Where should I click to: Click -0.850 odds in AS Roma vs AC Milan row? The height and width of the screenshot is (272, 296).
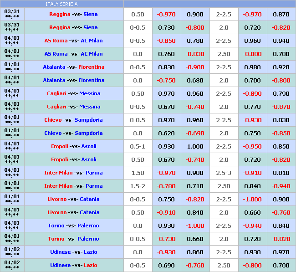click(x=166, y=41)
